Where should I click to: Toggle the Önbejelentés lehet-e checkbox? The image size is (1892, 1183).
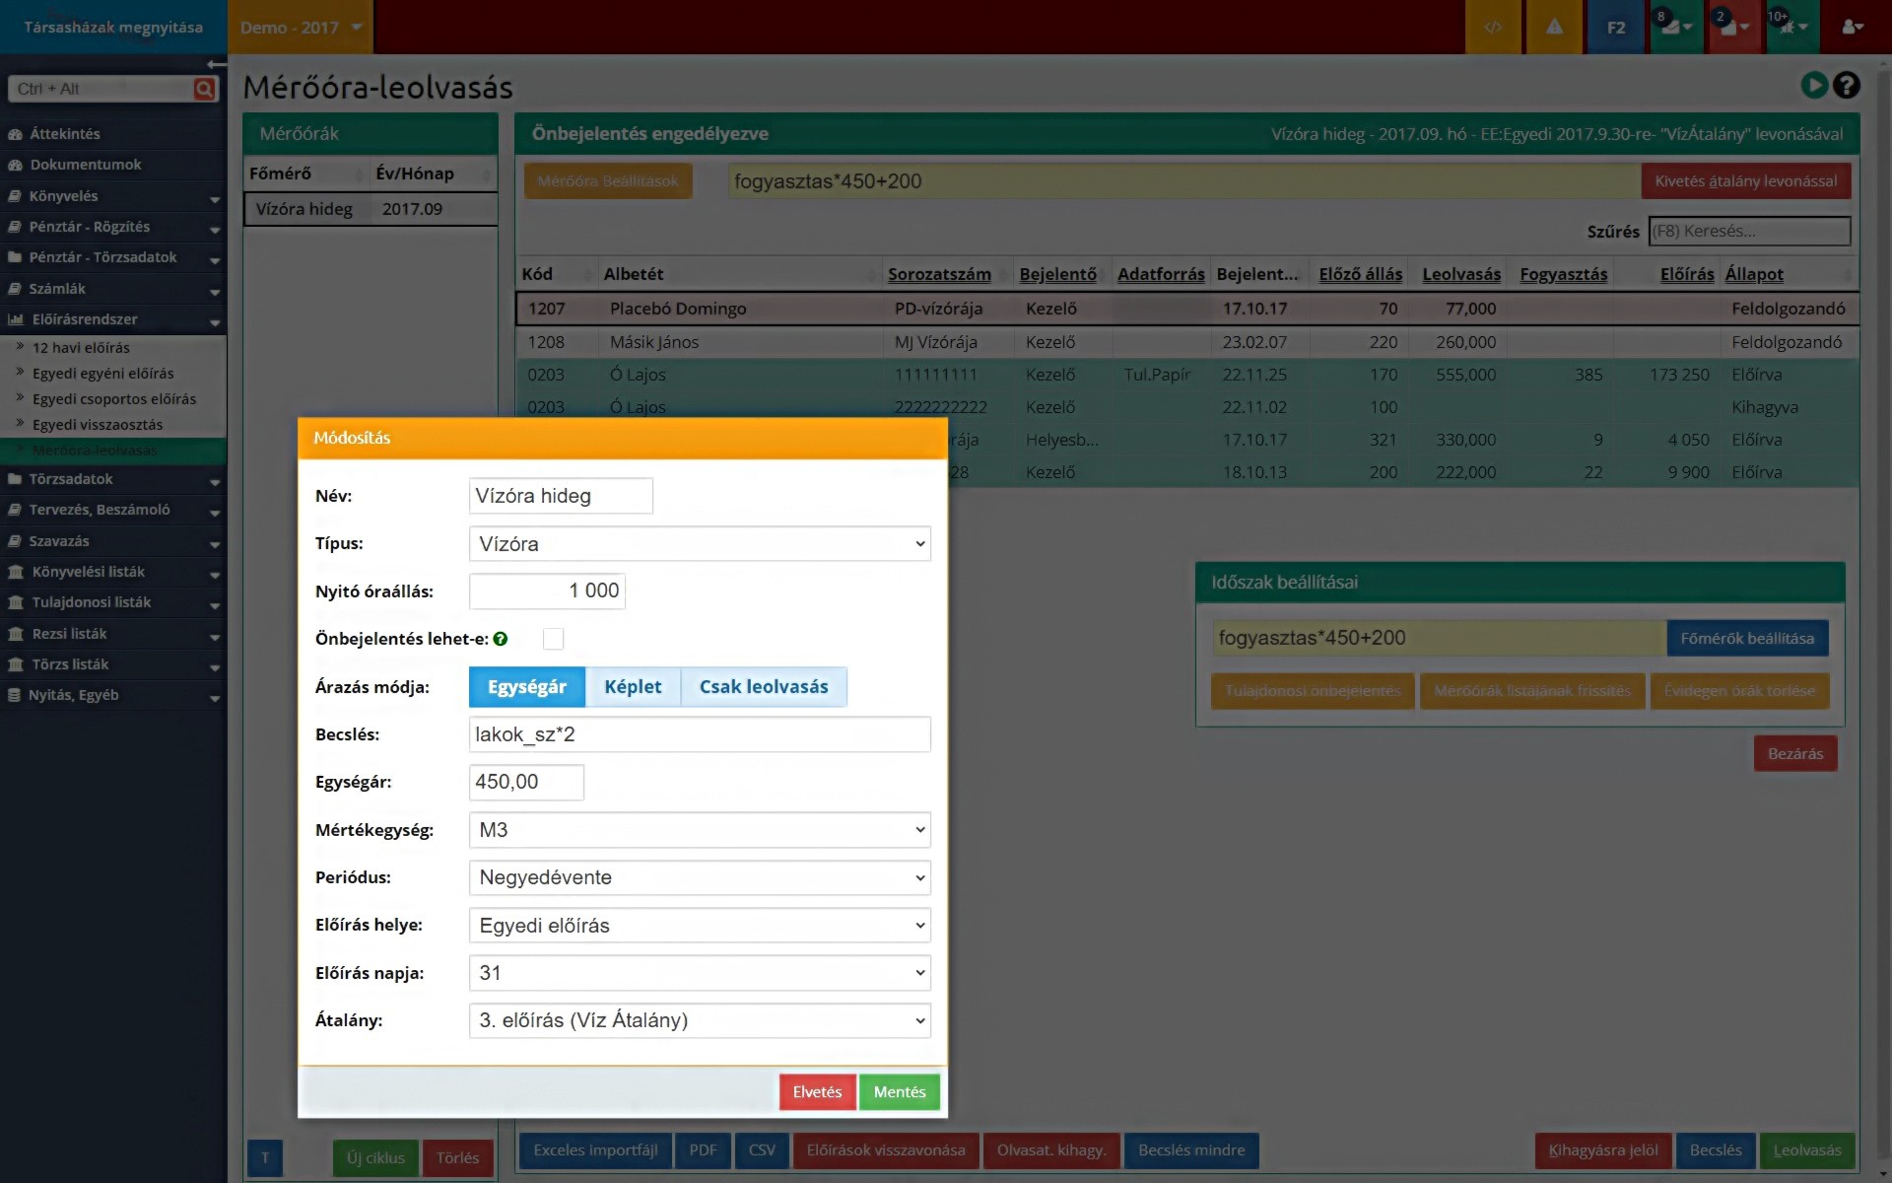click(554, 639)
